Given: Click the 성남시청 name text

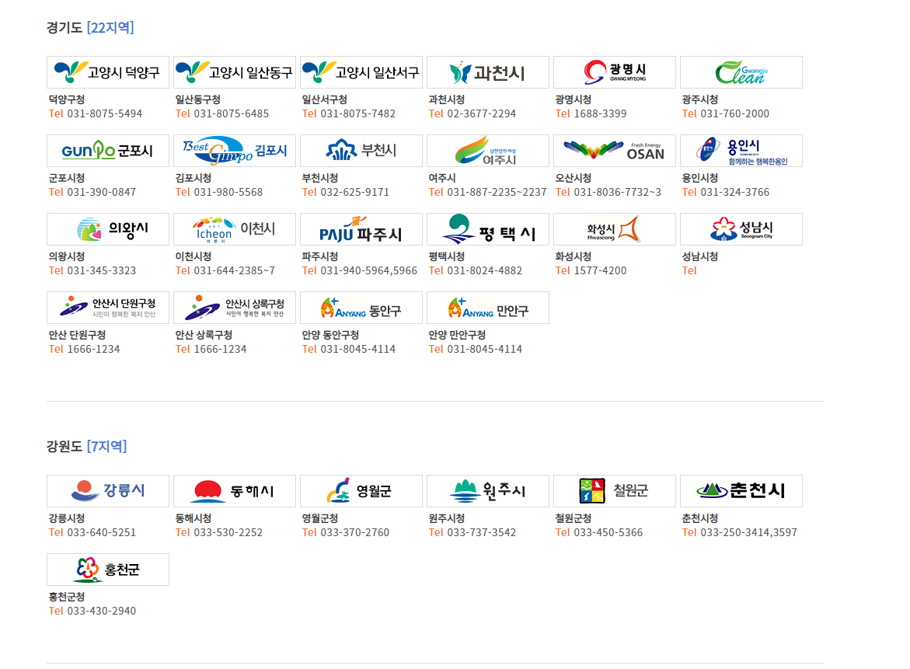Looking at the screenshot, I should (700, 256).
